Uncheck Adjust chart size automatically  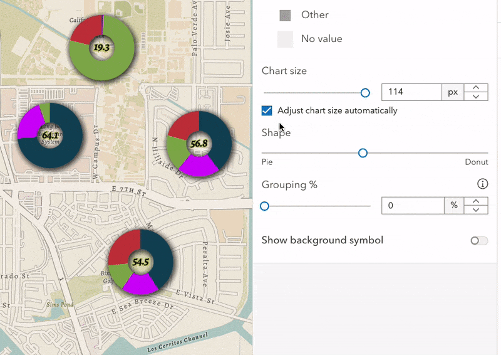pos(267,110)
